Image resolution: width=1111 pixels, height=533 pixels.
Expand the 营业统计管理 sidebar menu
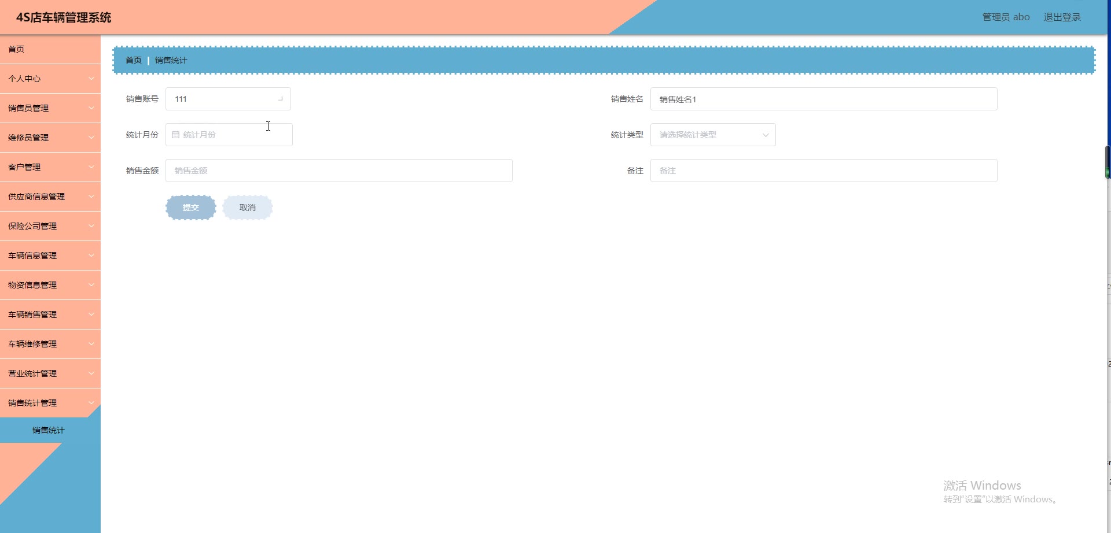tap(50, 373)
